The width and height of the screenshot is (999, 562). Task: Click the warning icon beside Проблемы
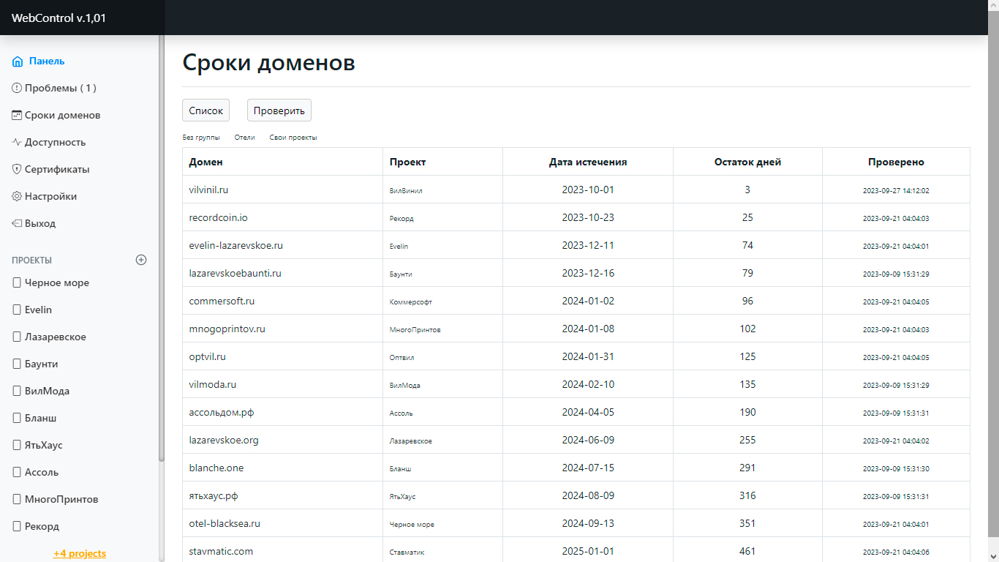[x=17, y=89]
